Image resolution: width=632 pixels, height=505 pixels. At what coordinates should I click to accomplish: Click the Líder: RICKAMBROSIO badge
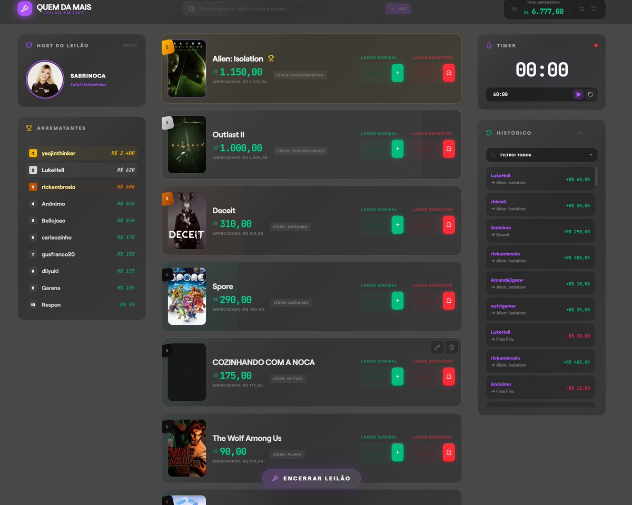(x=300, y=75)
